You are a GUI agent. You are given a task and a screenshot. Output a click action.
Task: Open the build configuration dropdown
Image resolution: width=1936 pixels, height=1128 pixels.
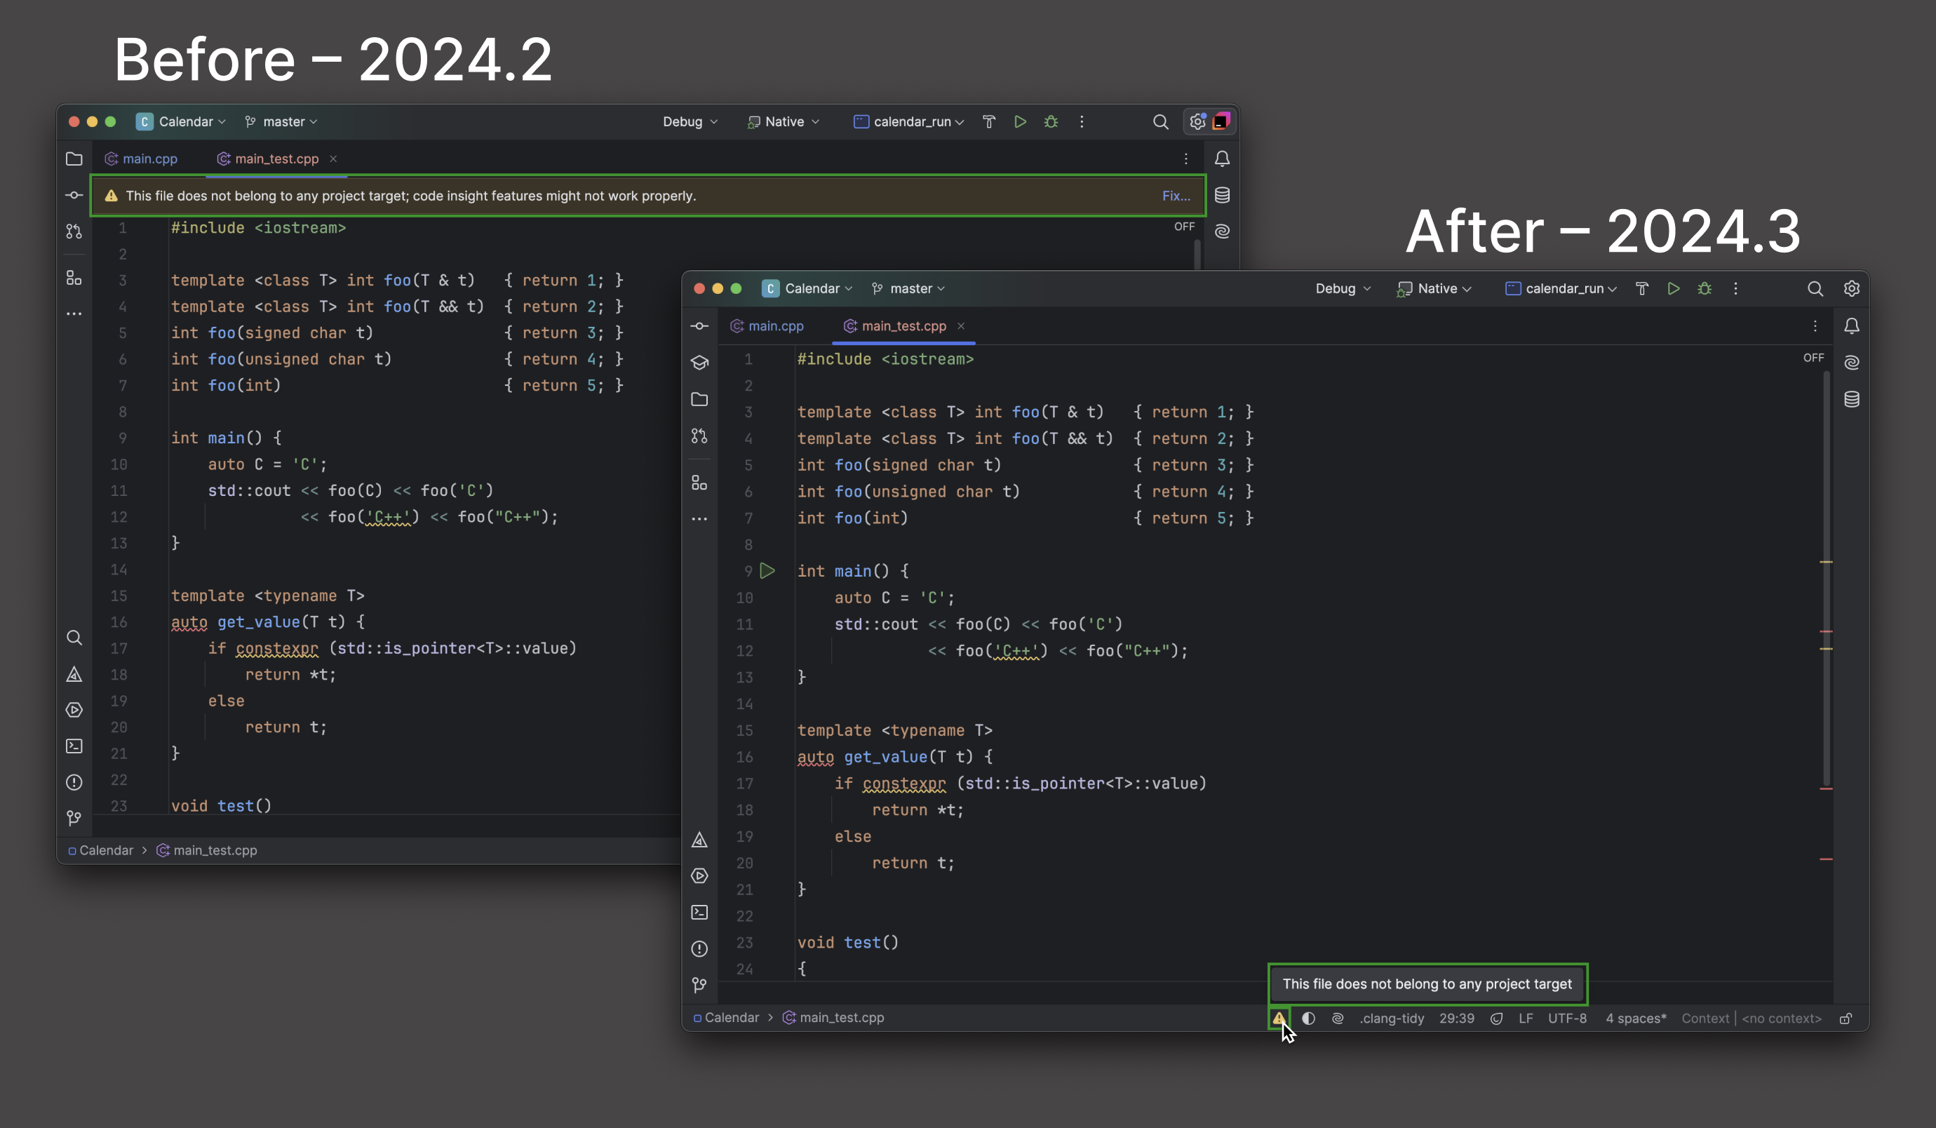point(1341,289)
